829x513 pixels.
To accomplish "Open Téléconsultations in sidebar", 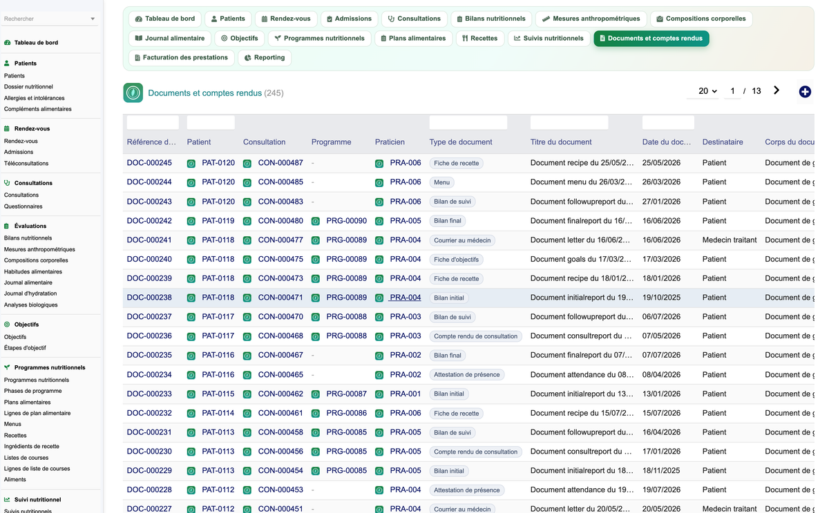I will point(26,164).
